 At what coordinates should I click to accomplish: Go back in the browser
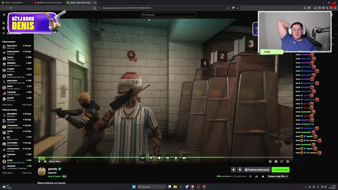pyautogui.click(x=3, y=8)
